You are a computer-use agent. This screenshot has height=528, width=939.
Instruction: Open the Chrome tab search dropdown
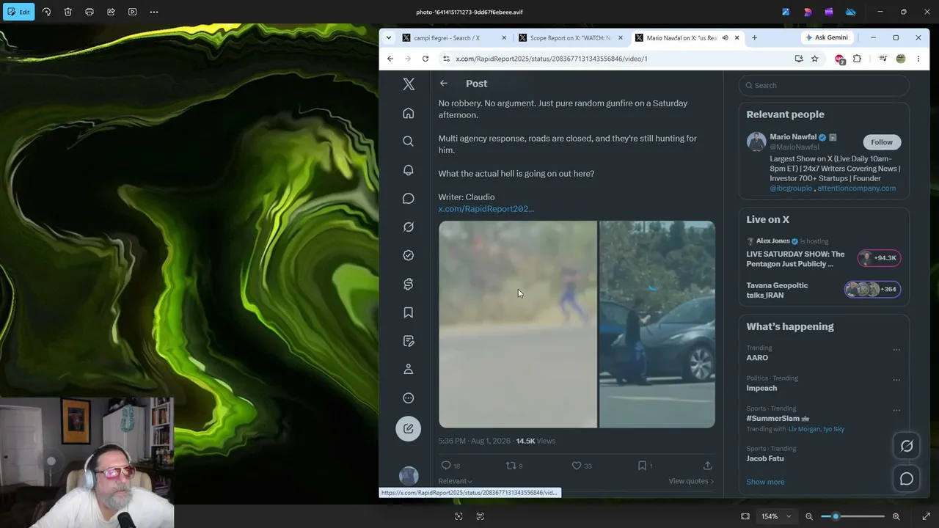(389, 38)
